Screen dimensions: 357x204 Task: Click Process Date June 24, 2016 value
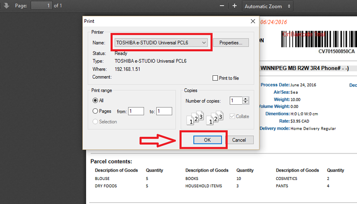click(303, 85)
